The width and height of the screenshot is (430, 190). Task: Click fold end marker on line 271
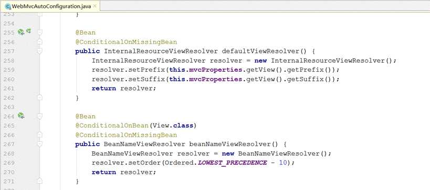[40, 181]
